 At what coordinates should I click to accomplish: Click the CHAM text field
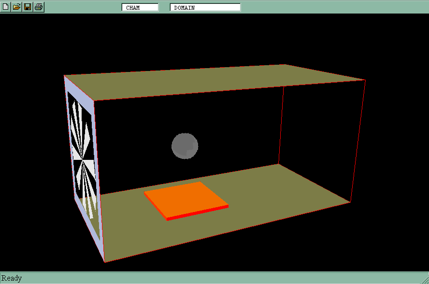(x=140, y=7)
